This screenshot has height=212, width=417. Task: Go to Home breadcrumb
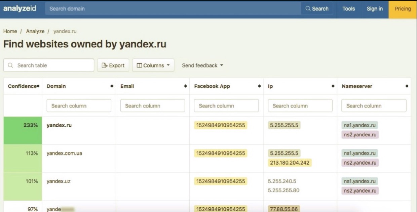[10, 31]
